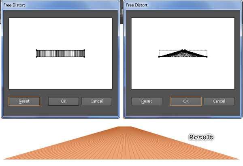Click Cancel in the left Free Distort dialog
This screenshot has height=166, width=243.
96,101
